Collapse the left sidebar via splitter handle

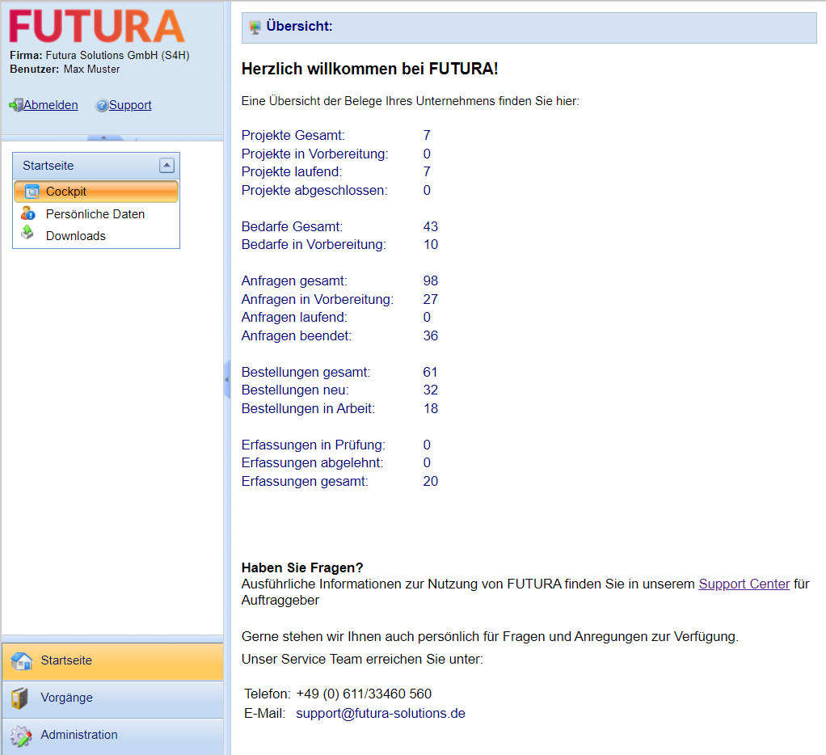pyautogui.click(x=227, y=380)
